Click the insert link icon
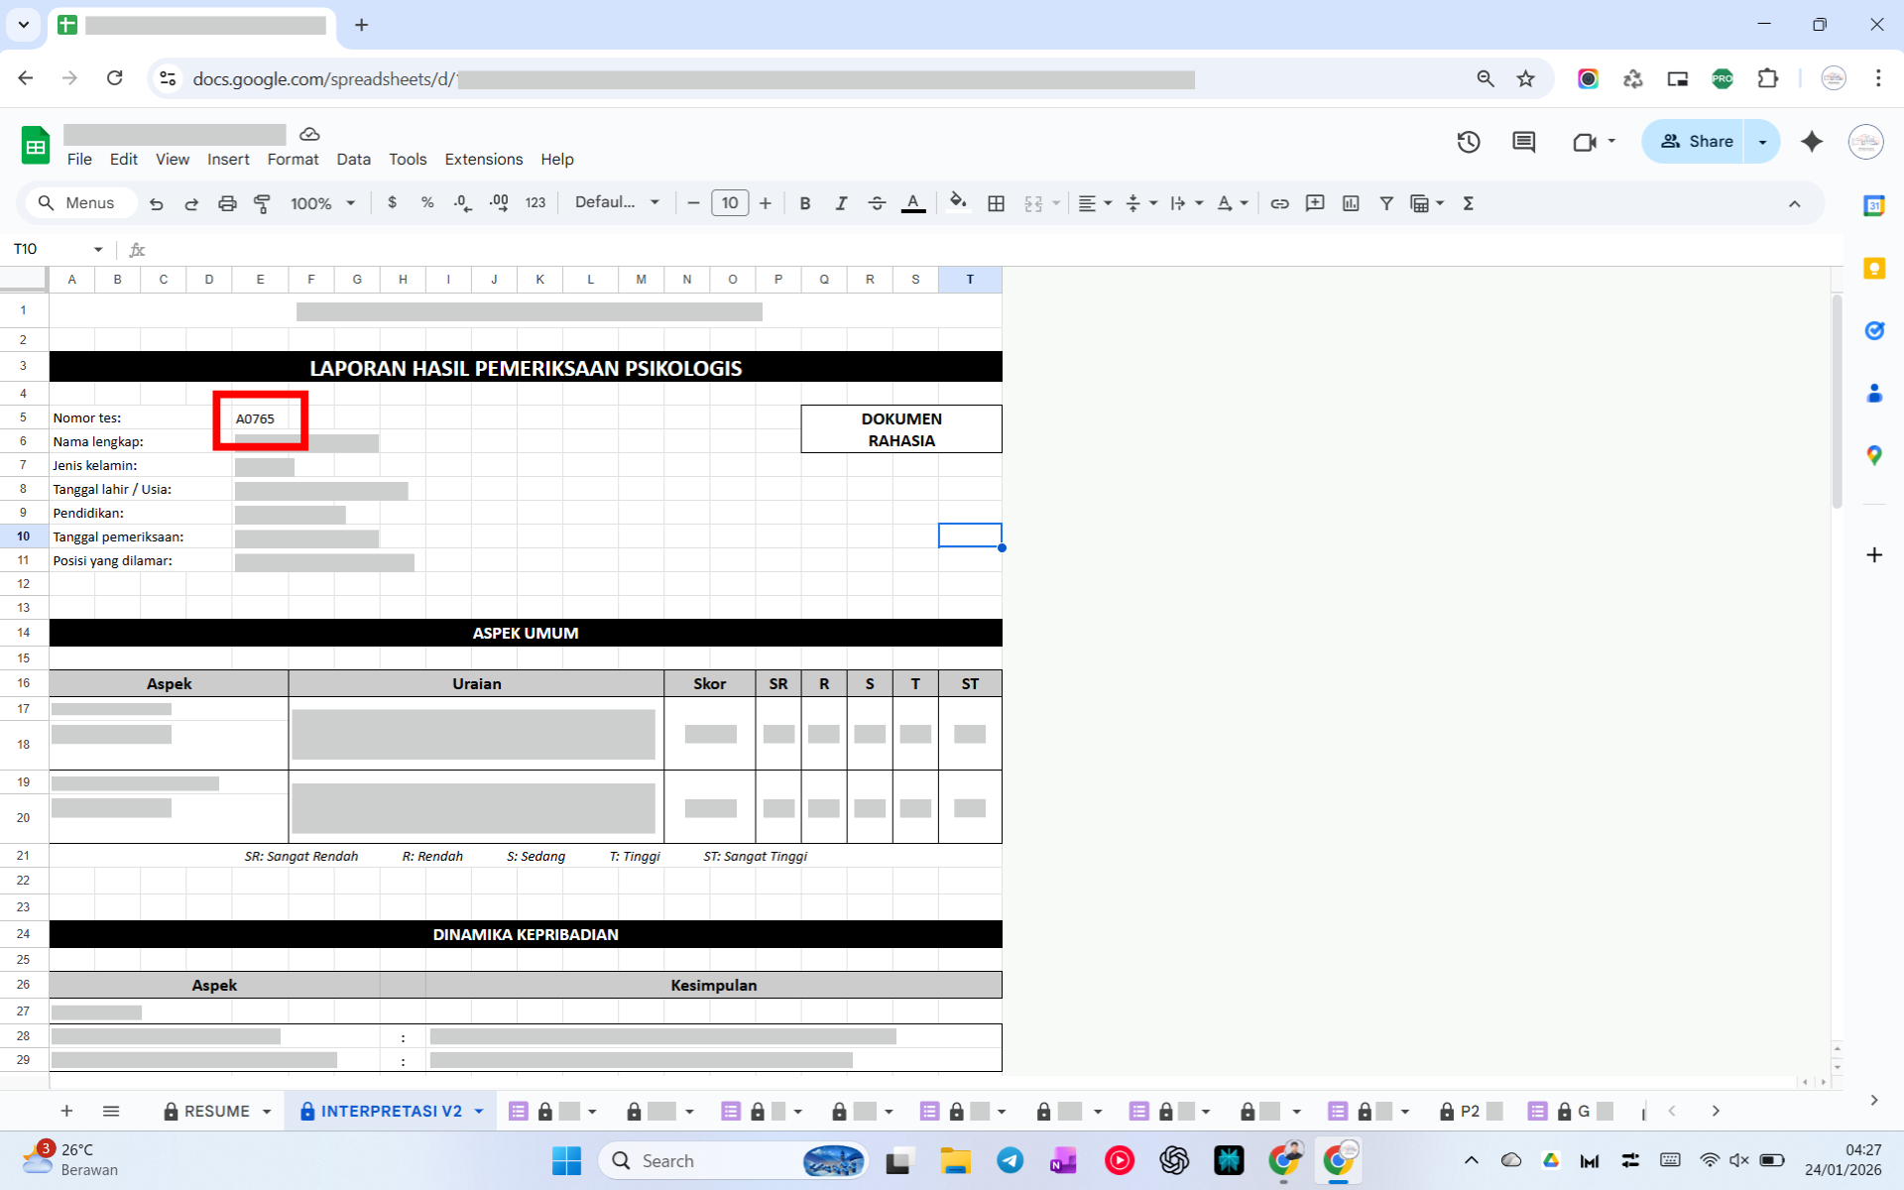 pyautogui.click(x=1279, y=203)
